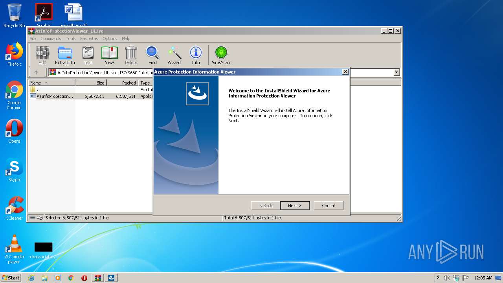This screenshot has width=503, height=283.
Task: Click the View toolbar icon
Action: pos(109,55)
